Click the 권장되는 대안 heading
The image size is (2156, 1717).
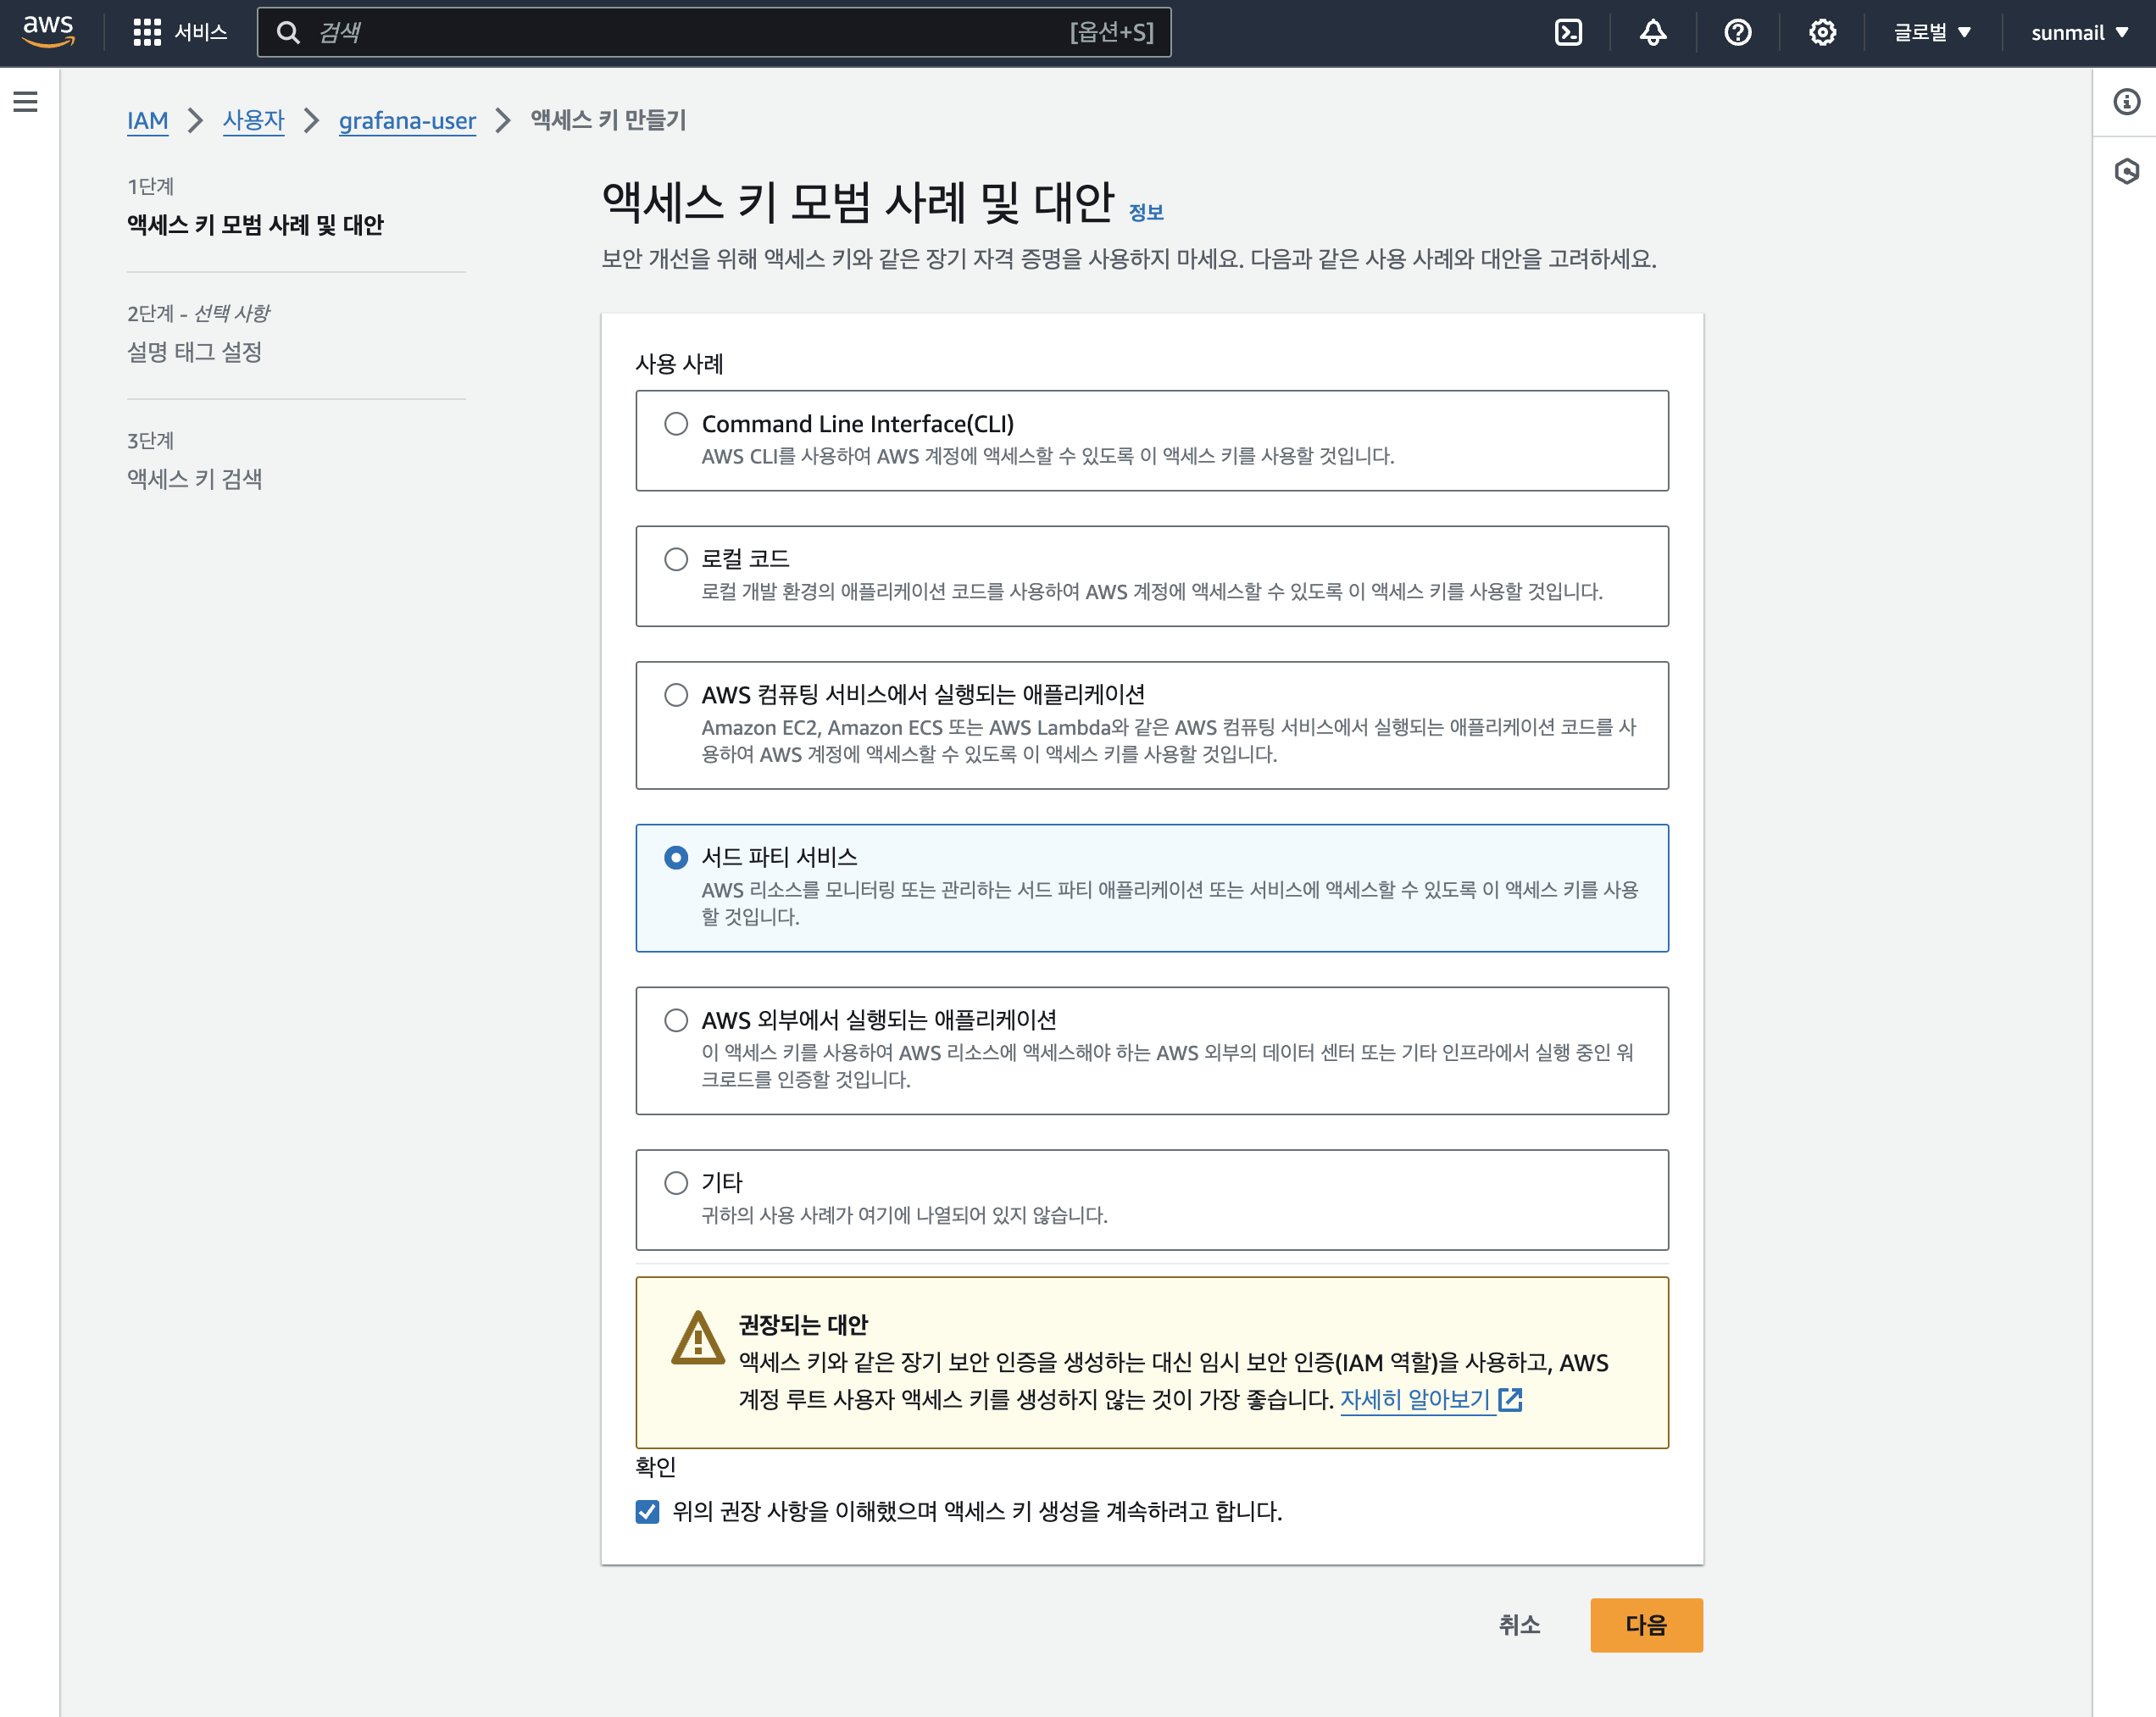tap(803, 1325)
